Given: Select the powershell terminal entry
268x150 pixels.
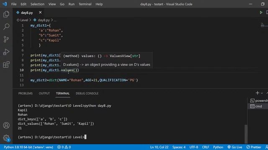Looking at the screenshot, I should [259, 101].
